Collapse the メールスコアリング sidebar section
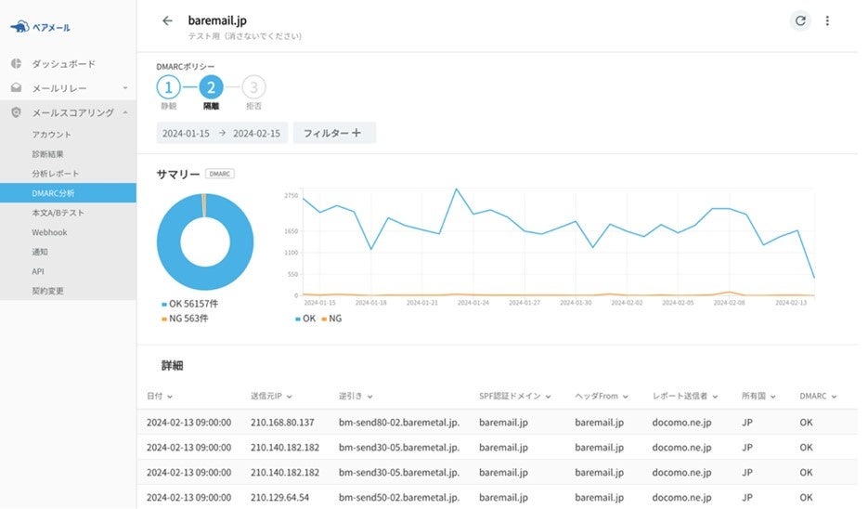The height and width of the screenshot is (509, 868). pyautogui.click(x=125, y=112)
